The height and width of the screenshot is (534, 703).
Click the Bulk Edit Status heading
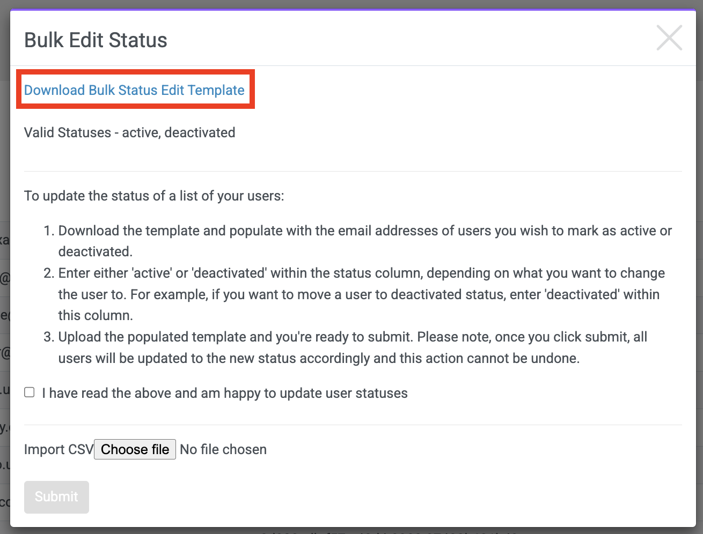click(x=96, y=40)
